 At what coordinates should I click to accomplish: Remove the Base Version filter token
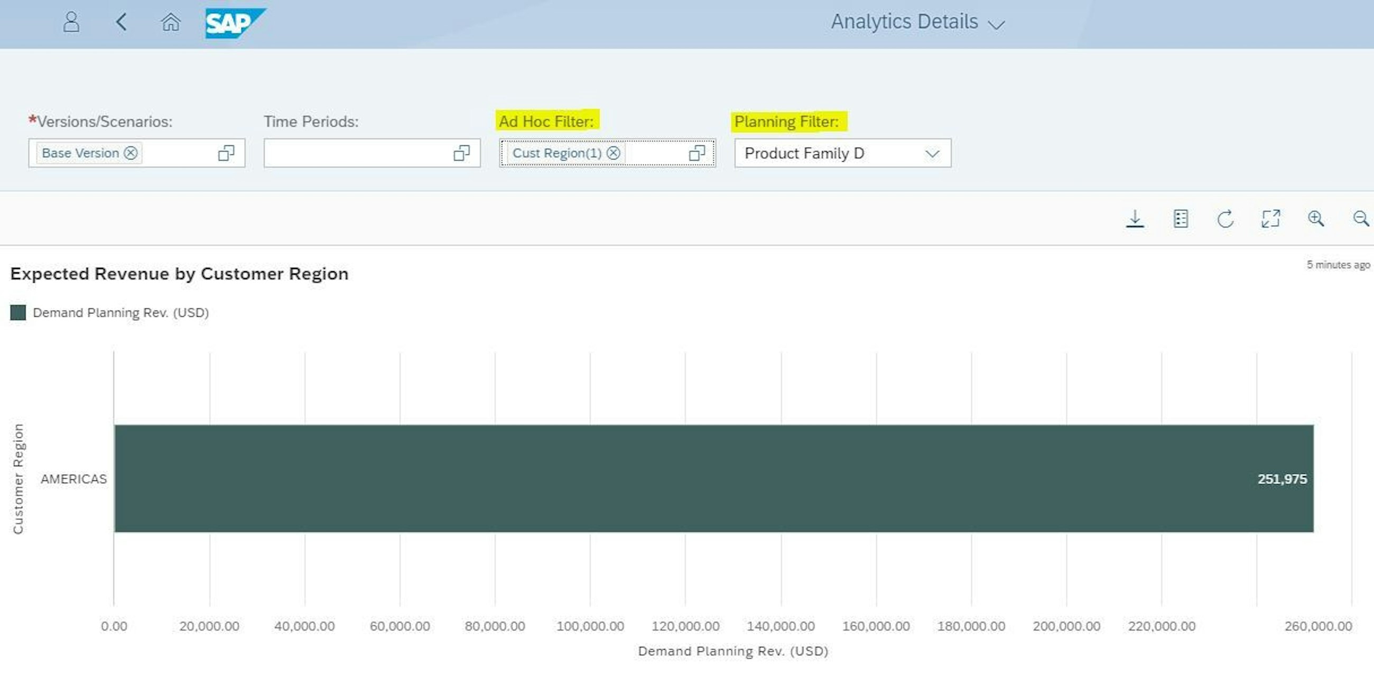[x=129, y=153]
